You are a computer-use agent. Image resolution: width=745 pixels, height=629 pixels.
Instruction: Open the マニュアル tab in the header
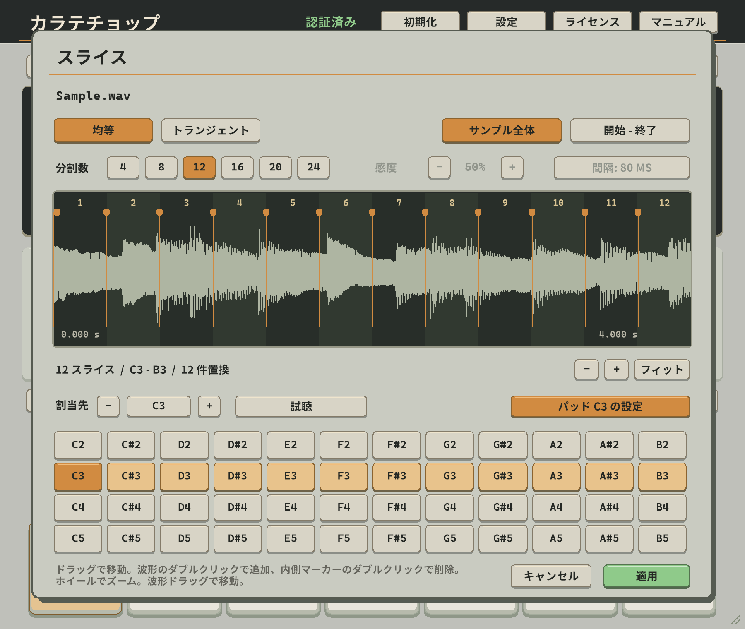[678, 22]
